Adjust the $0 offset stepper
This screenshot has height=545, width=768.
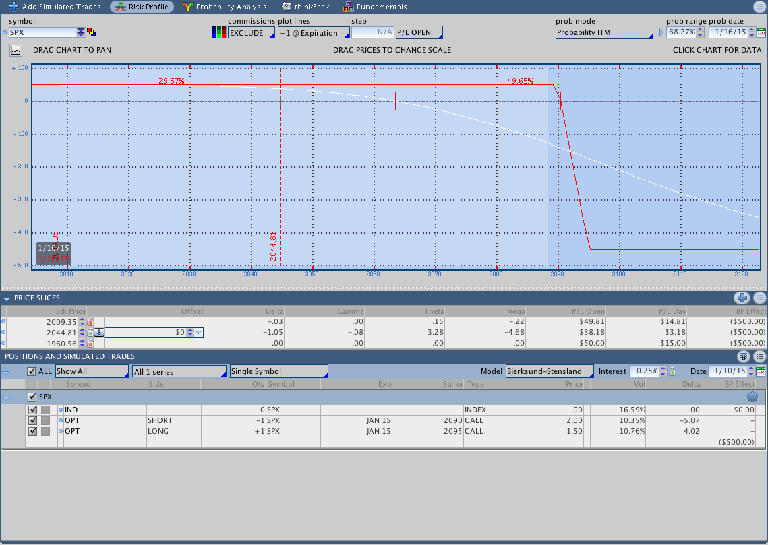[x=191, y=332]
